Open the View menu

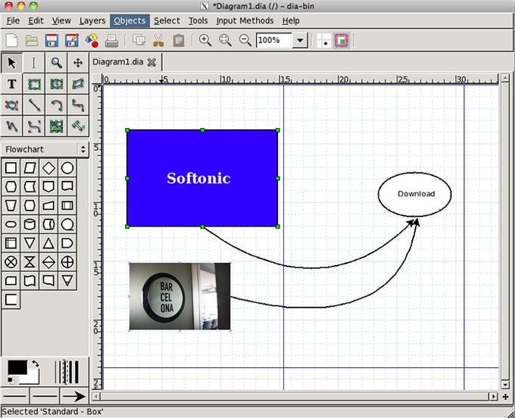(x=61, y=20)
